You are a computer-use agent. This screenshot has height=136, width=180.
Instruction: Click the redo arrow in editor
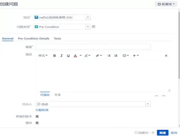pyautogui.click(x=163, y=96)
